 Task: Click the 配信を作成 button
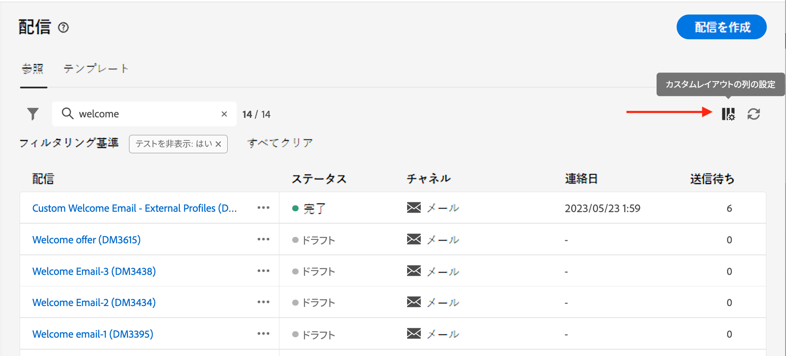pos(721,27)
